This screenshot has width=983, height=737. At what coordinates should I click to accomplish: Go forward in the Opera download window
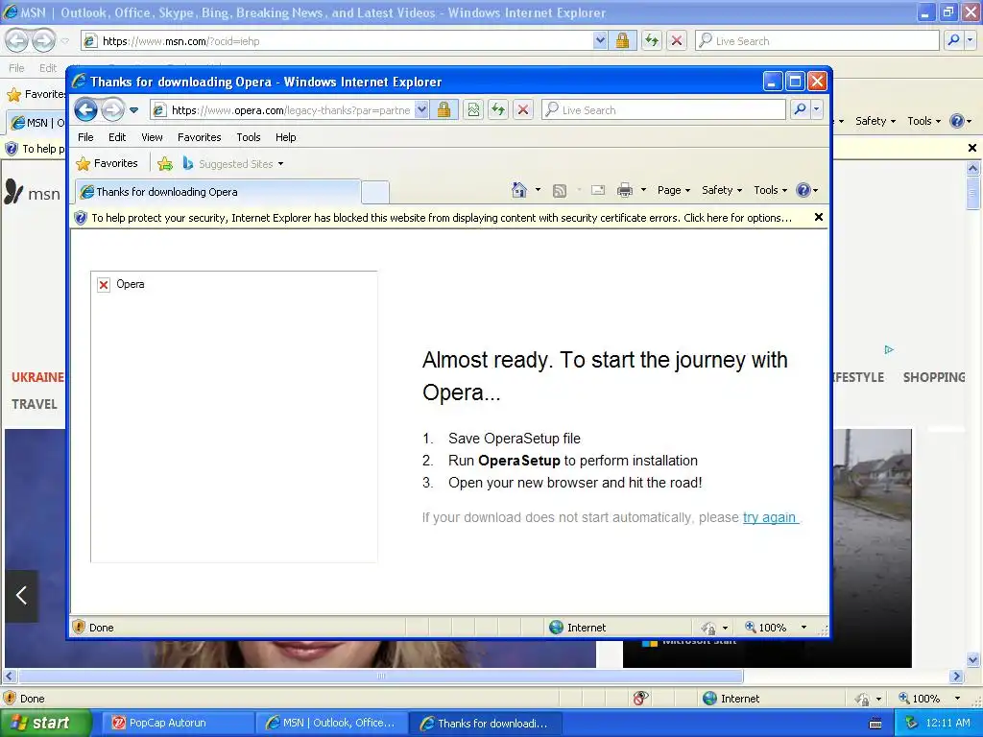113,110
